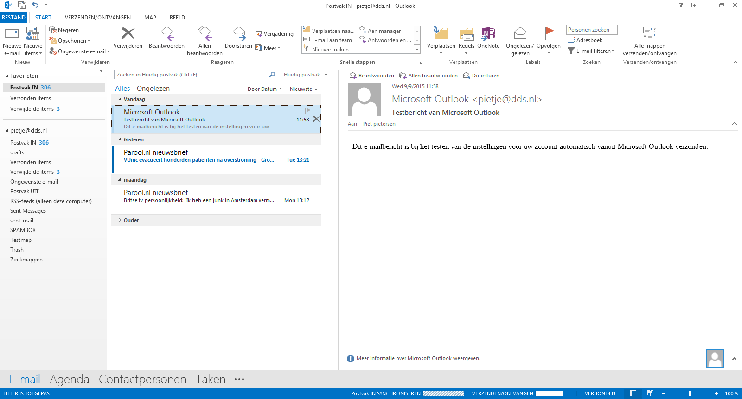This screenshot has height=399, width=742.
Task: Switch to the START tab
Action: [x=43, y=18]
